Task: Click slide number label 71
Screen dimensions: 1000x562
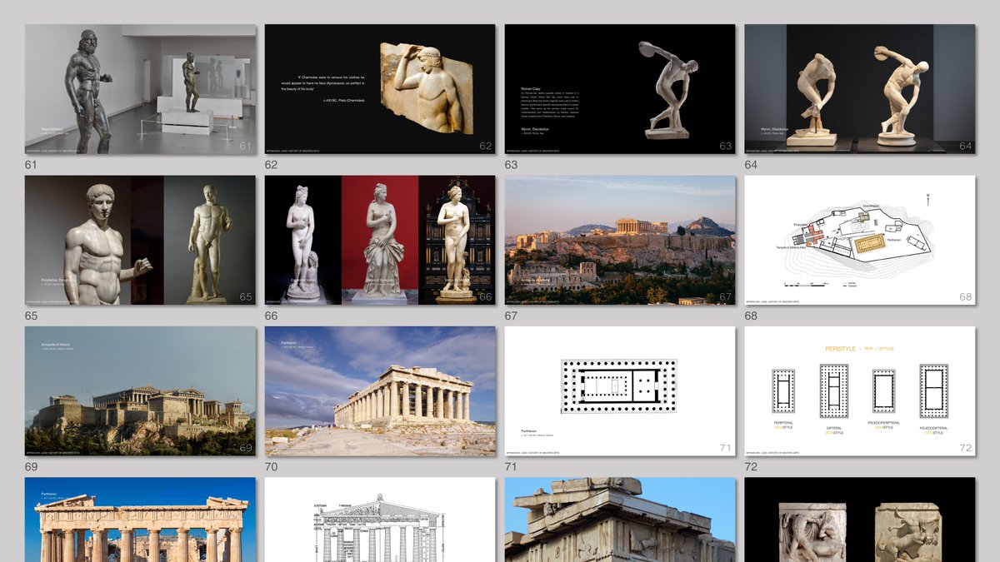Action: pyautogui.click(x=511, y=467)
